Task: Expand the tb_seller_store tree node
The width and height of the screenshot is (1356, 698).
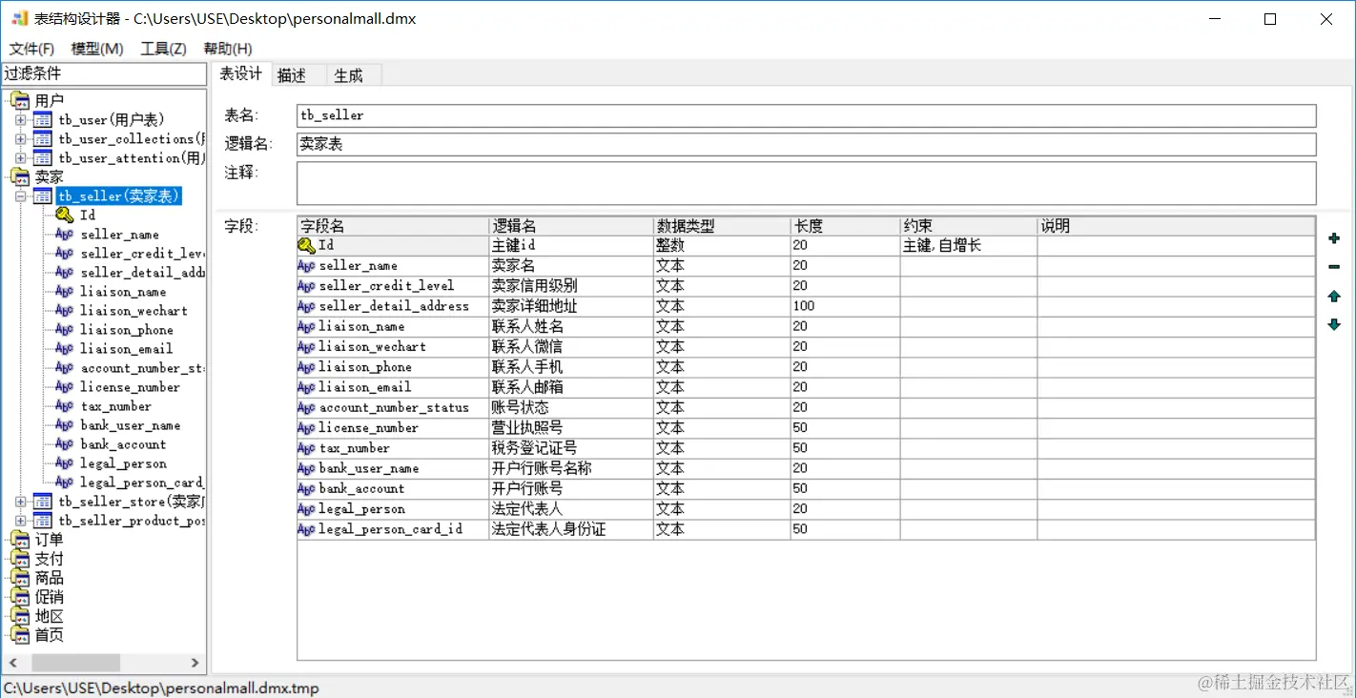Action: [x=21, y=502]
